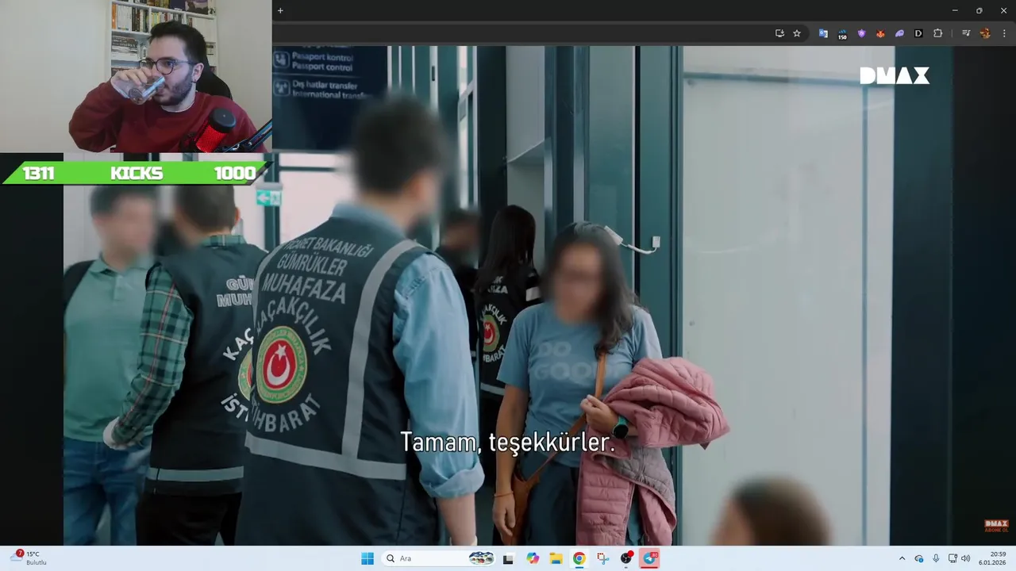This screenshot has height=571, width=1016.
Task: Open the extension showing the 150 badge
Action: pyautogui.click(x=842, y=33)
